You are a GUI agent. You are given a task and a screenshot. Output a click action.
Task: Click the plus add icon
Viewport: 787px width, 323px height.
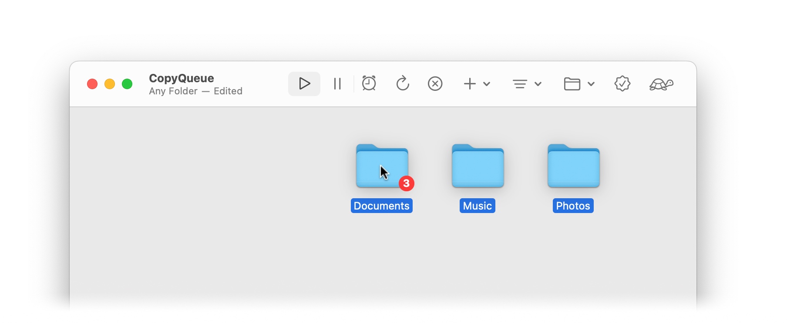(470, 83)
